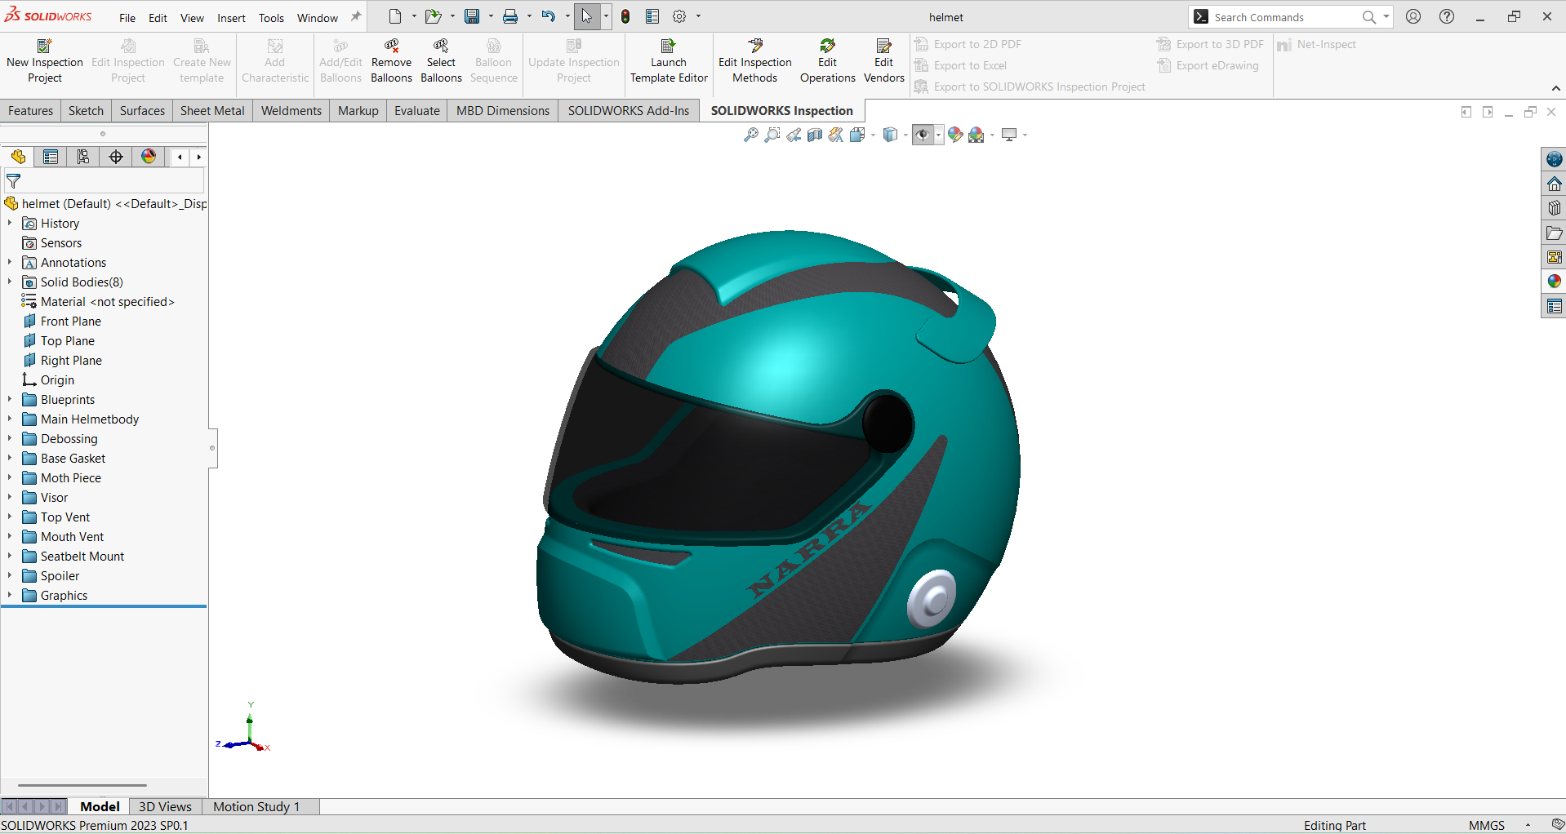The width and height of the screenshot is (1566, 834).
Task: Open the Help question mark icon
Action: click(x=1447, y=16)
